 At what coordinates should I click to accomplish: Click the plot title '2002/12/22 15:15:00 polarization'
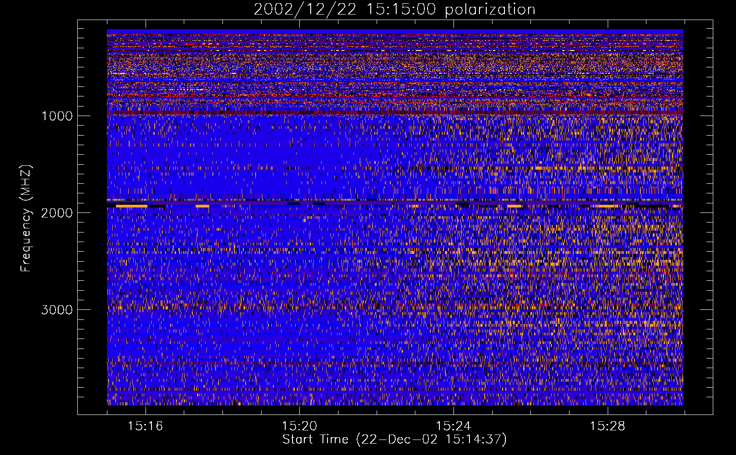point(394,10)
